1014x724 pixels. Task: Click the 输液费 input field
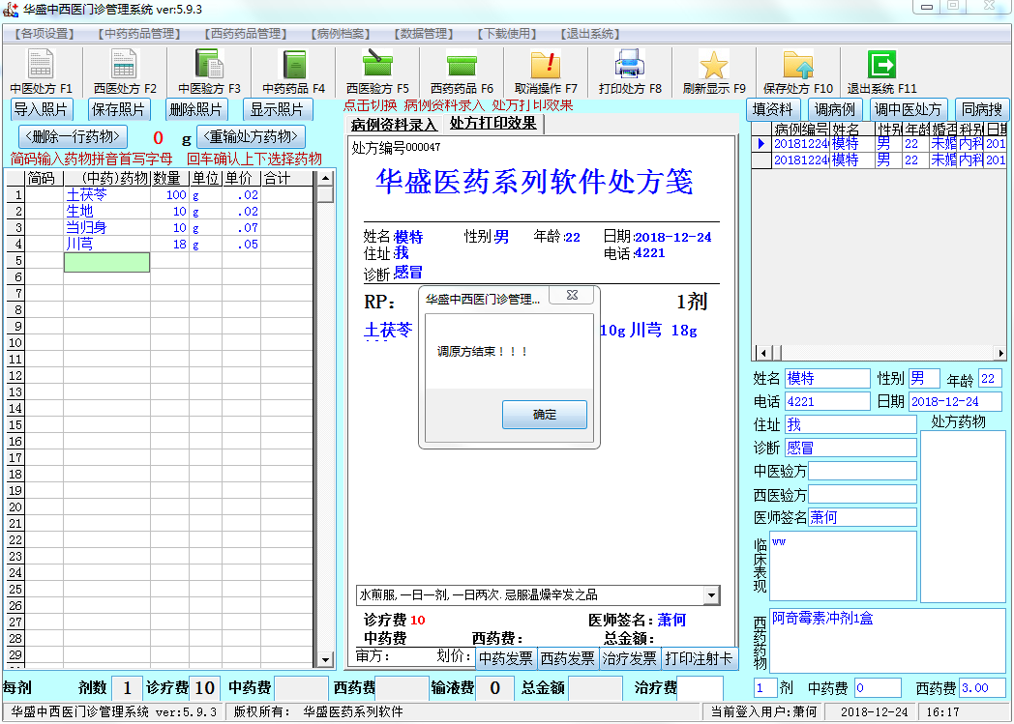[494, 688]
